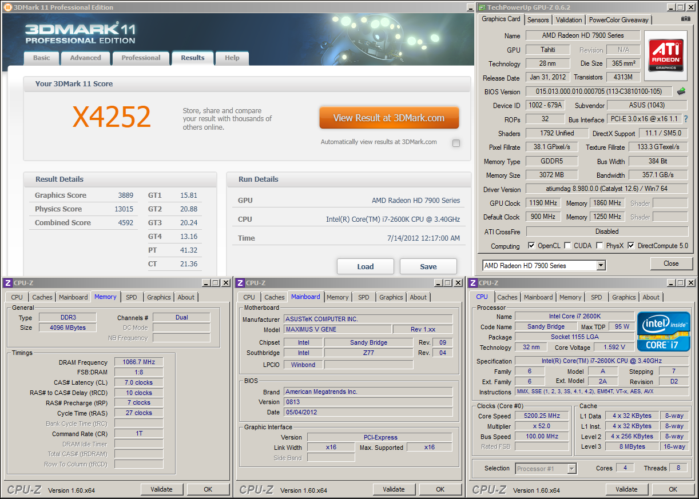Click the Bus Interface question mark icon

click(686, 119)
